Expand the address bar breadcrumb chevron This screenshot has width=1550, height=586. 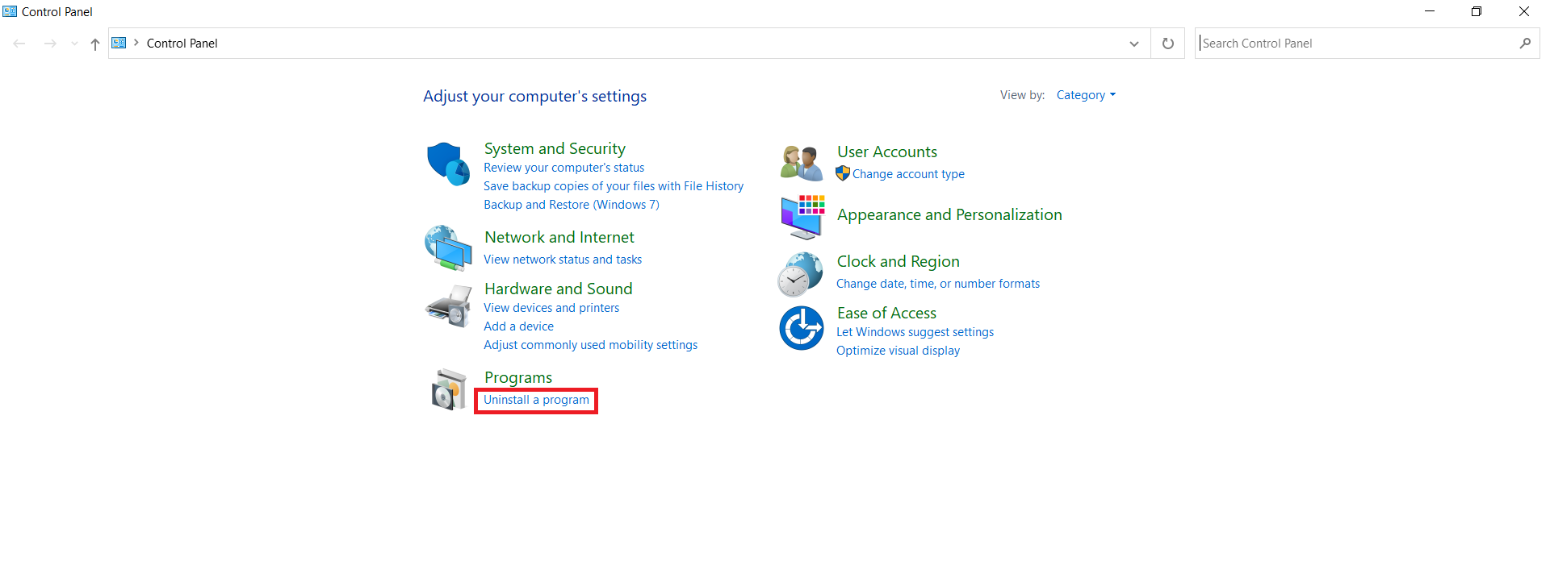coord(136,43)
